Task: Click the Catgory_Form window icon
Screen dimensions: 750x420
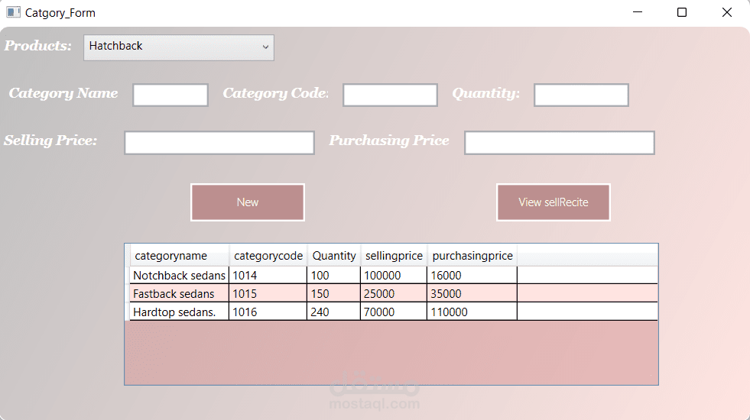Action: click(13, 12)
